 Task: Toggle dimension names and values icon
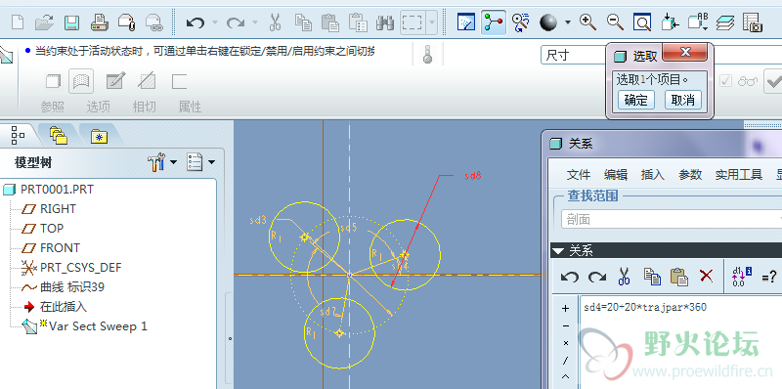coord(742,276)
